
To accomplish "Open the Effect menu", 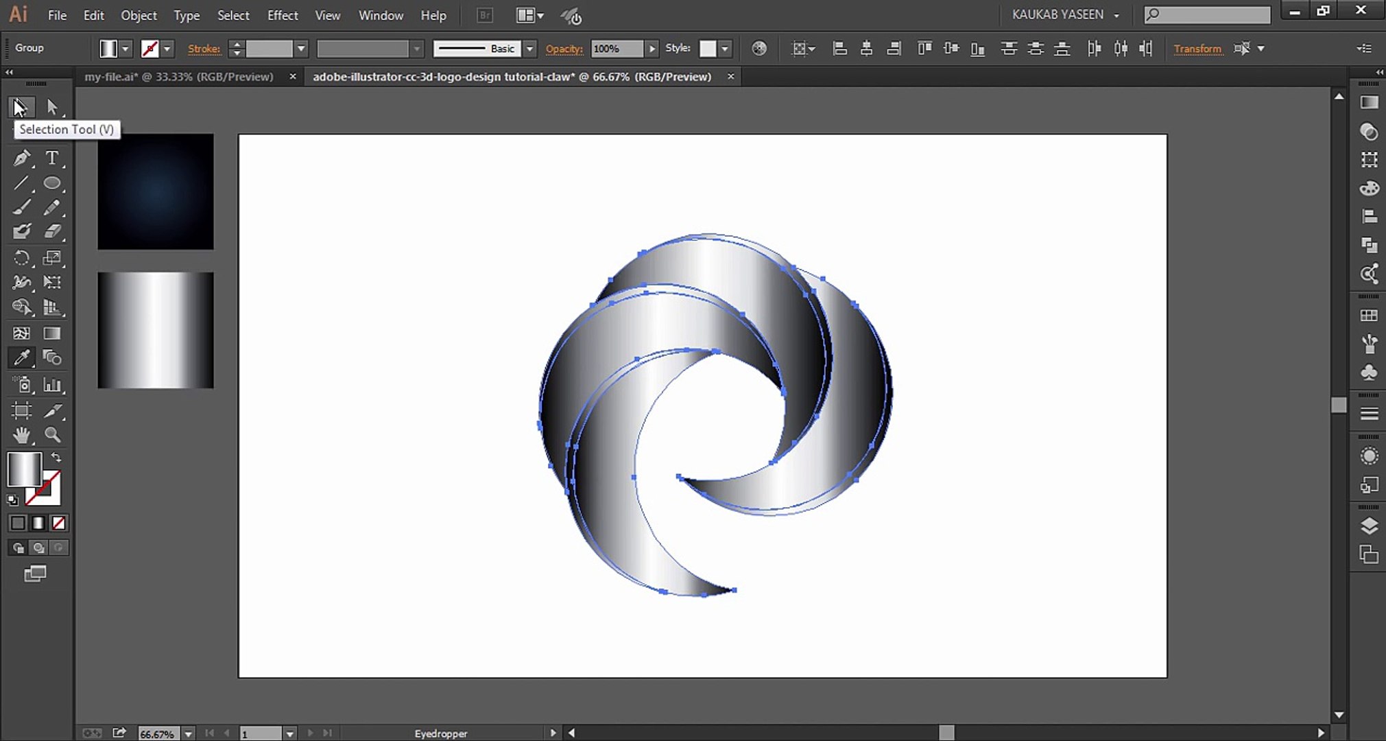I will [x=283, y=15].
